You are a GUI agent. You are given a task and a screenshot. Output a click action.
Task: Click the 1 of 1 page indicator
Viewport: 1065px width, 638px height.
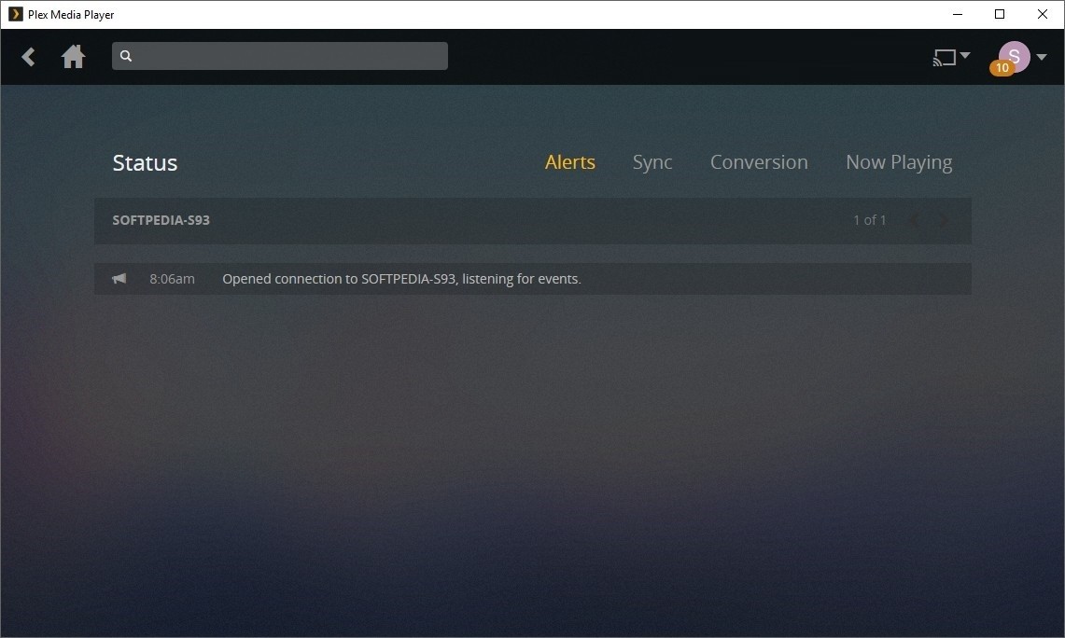869,220
